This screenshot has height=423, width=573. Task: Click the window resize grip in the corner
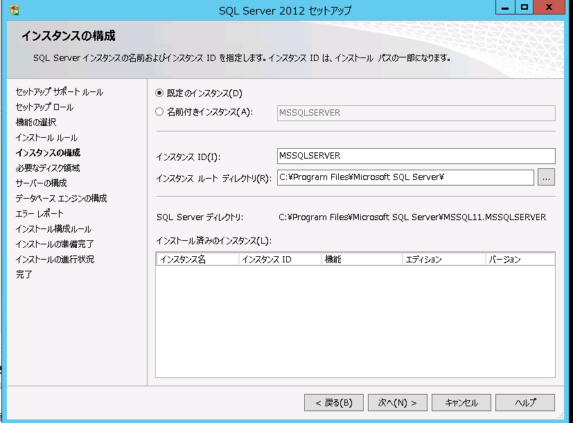pos(561,415)
